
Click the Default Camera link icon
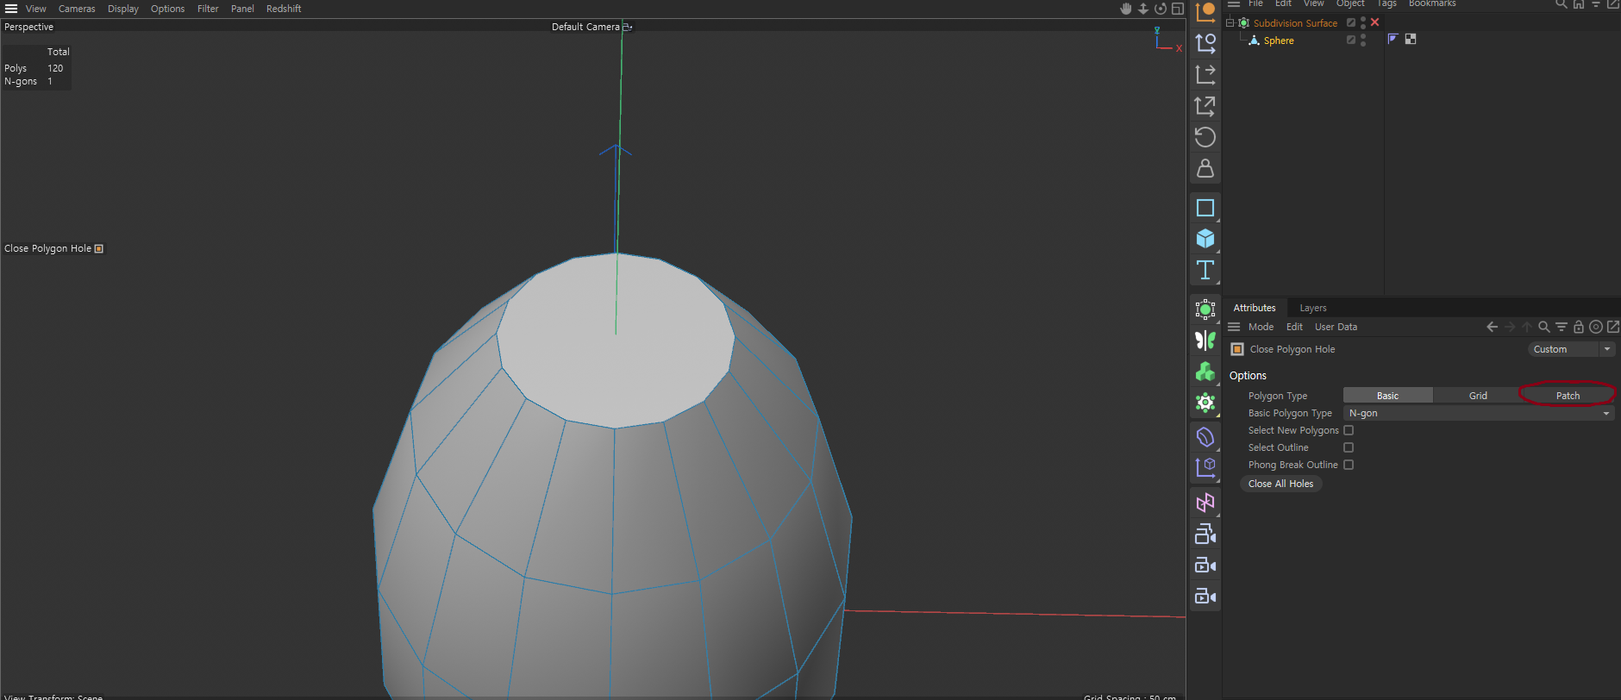[x=628, y=27]
